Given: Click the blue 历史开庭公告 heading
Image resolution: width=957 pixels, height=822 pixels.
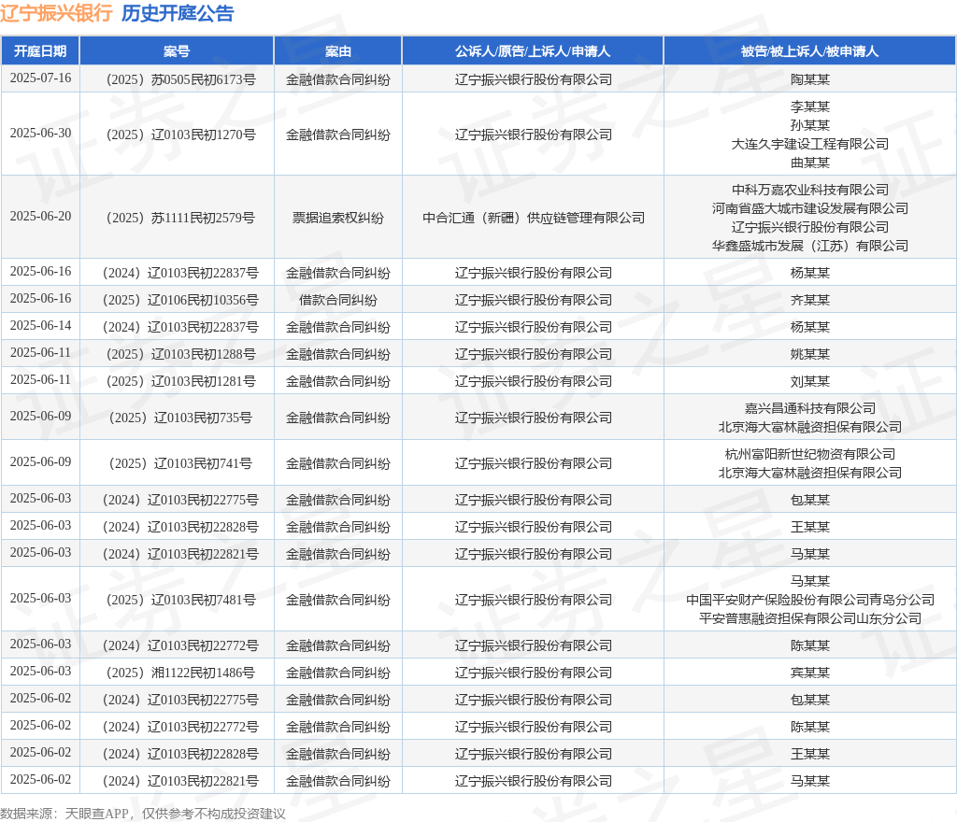Looking at the screenshot, I should click(178, 13).
